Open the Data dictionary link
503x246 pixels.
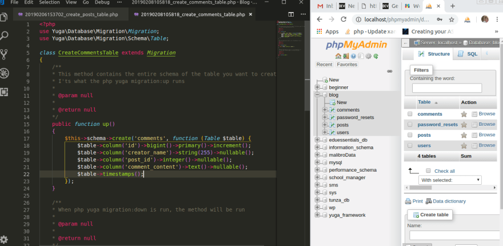click(446, 201)
